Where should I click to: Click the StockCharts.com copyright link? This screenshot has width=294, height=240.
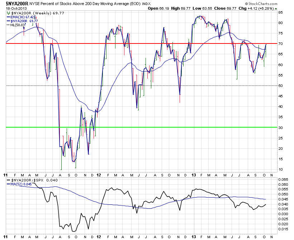pos(261,4)
